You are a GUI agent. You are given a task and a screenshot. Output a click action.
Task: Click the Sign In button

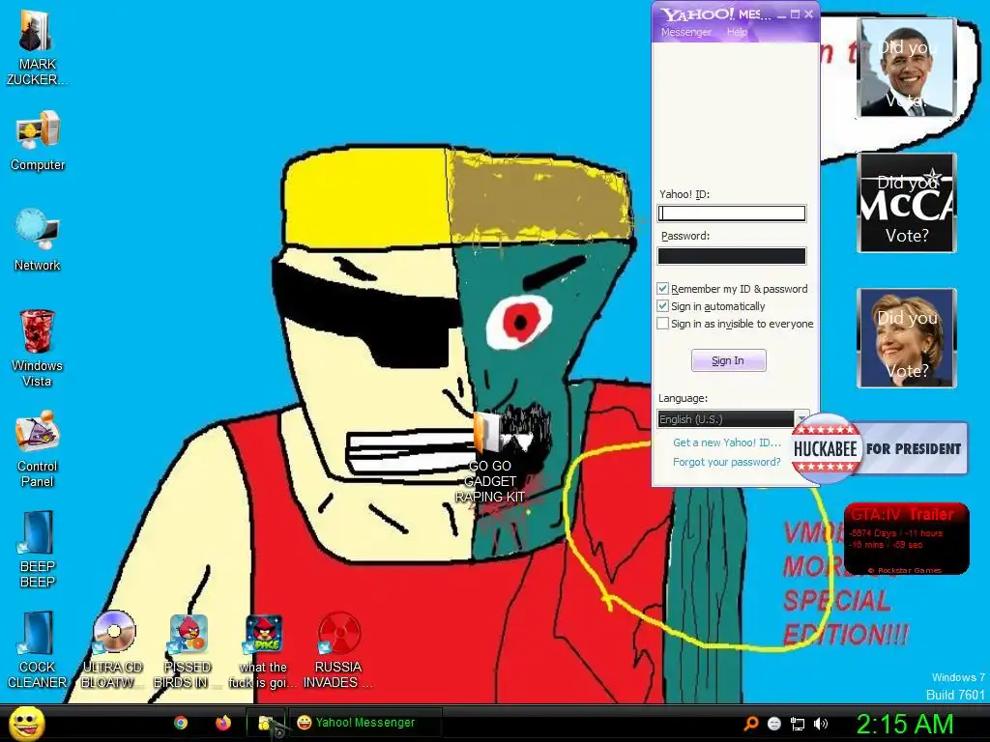[x=729, y=360]
